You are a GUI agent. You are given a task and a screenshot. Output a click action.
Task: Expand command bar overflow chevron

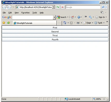click(x=107, y=22)
